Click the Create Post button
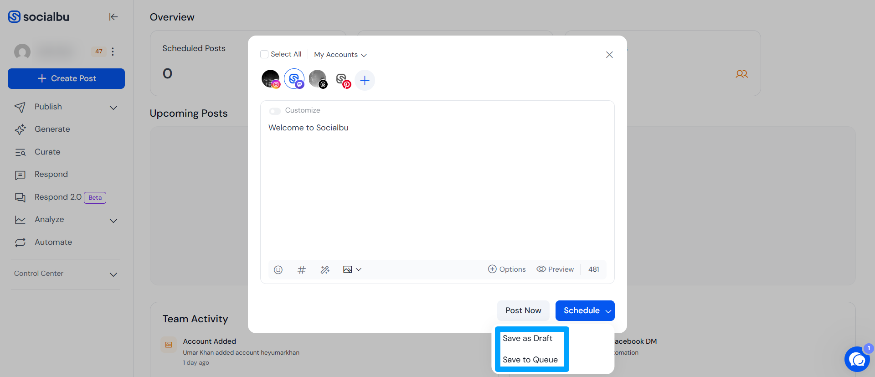The width and height of the screenshot is (875, 377). coord(66,78)
